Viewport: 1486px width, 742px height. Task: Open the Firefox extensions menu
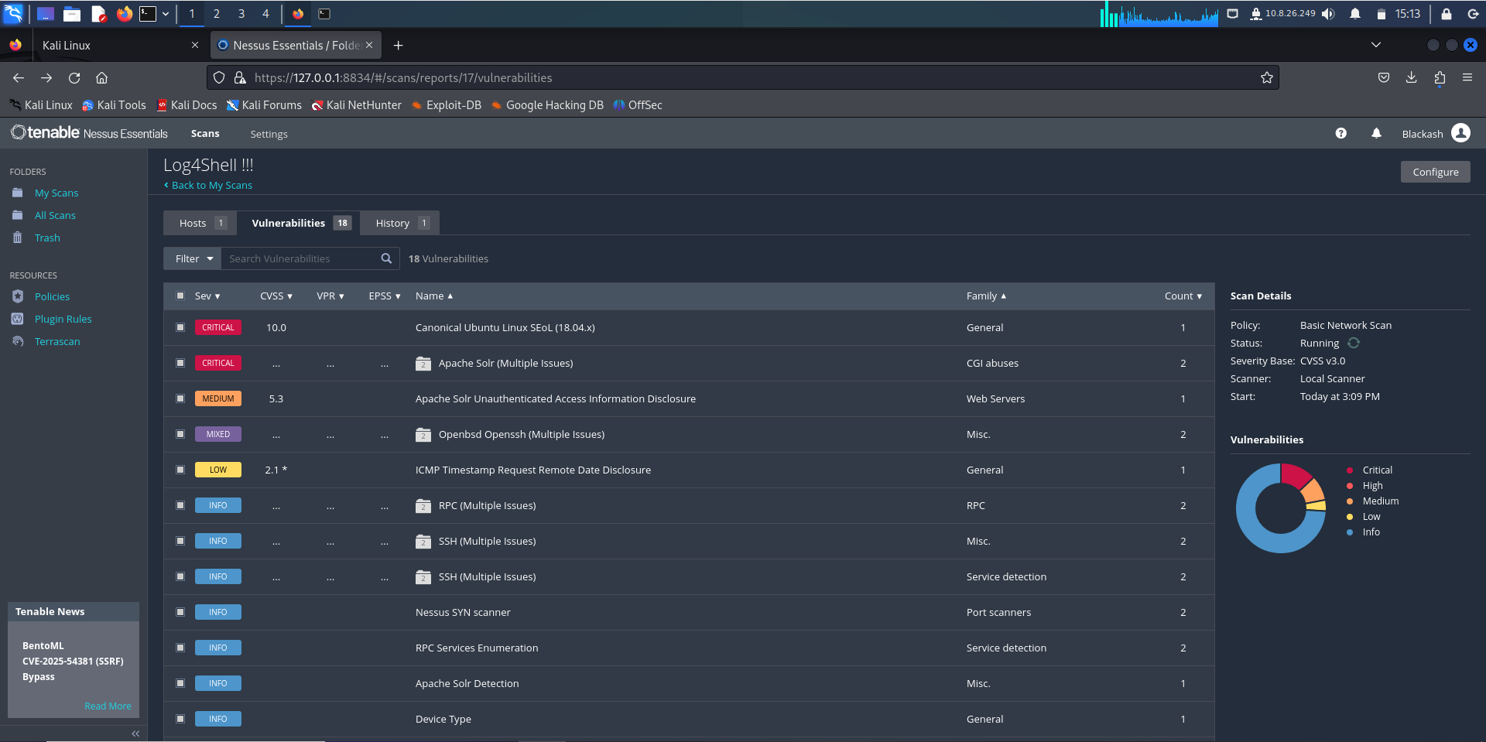(x=1440, y=77)
